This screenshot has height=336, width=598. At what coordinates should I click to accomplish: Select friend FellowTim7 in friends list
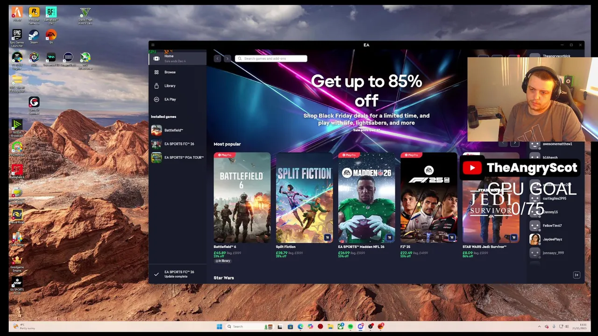point(552,225)
